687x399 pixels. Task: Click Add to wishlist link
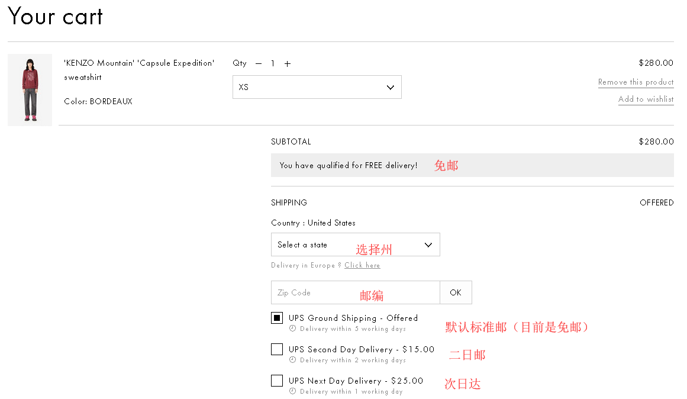[646, 99]
